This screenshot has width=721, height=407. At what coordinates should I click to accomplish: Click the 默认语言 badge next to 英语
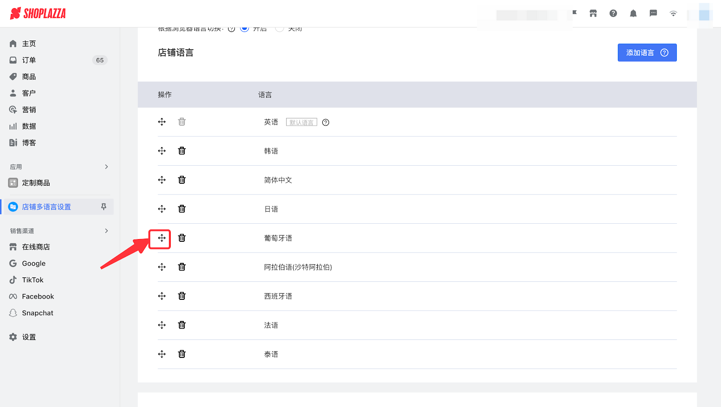(x=301, y=122)
